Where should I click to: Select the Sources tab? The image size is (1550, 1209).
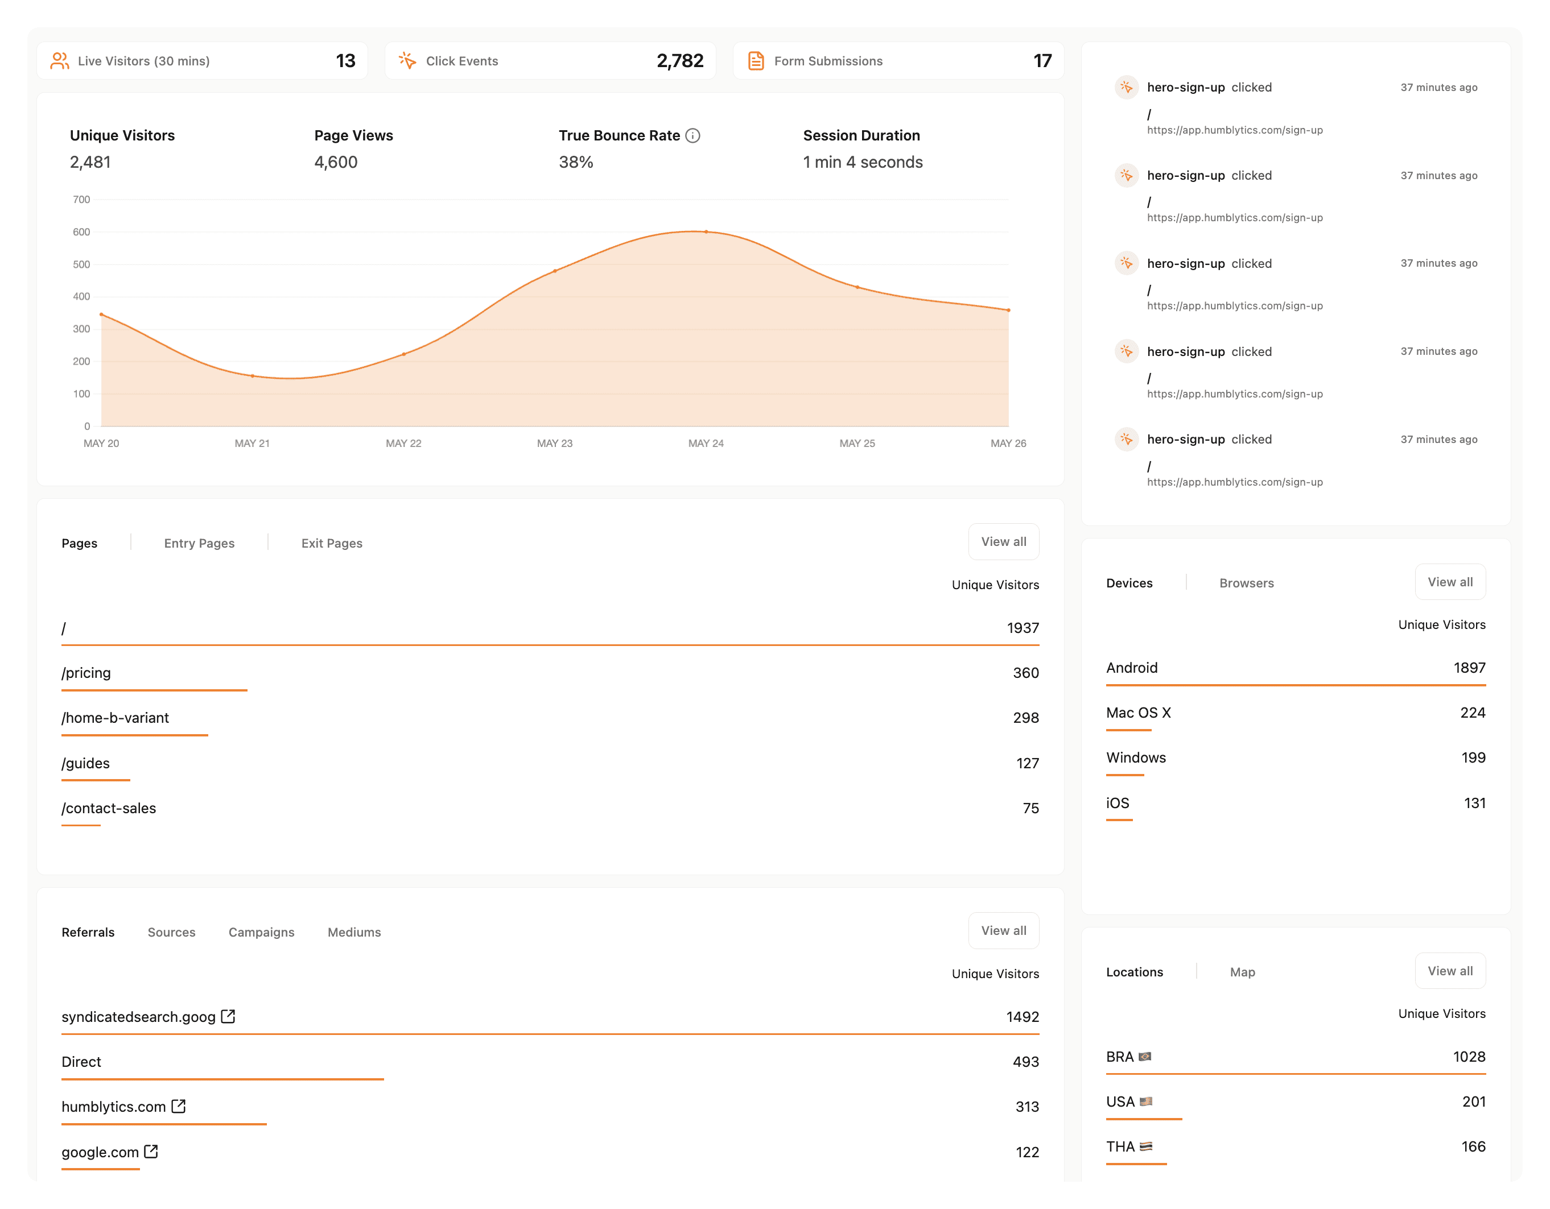pyautogui.click(x=172, y=931)
